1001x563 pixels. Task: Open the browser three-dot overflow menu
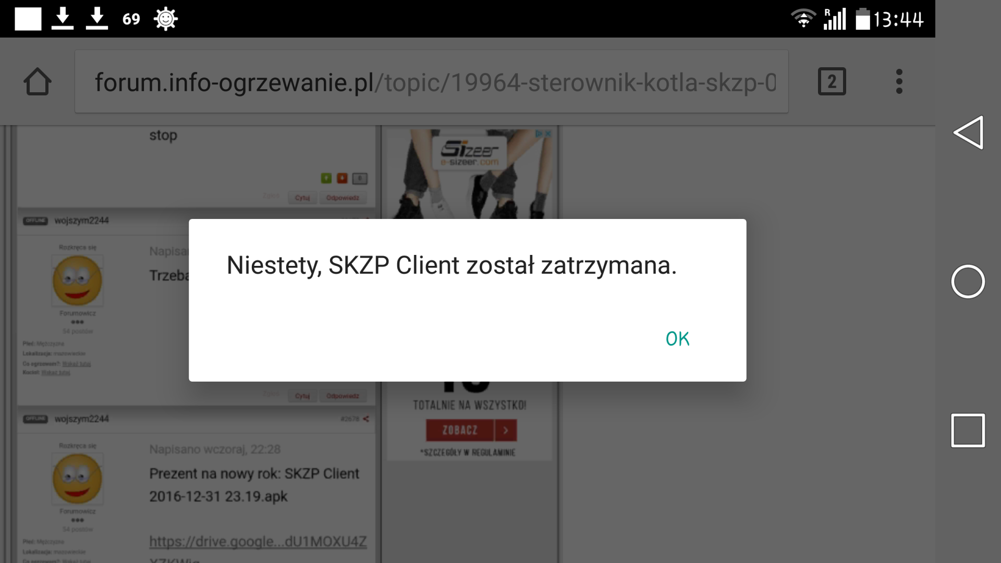899,81
